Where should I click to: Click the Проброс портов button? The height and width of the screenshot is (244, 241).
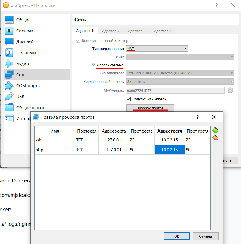150,108
